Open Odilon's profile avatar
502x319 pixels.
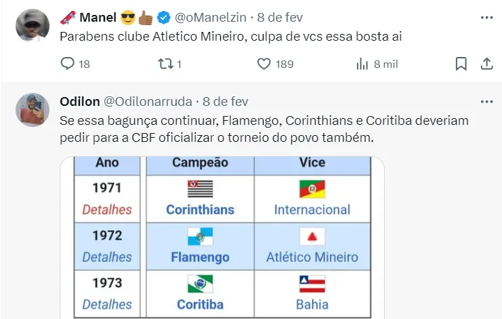coord(32,110)
